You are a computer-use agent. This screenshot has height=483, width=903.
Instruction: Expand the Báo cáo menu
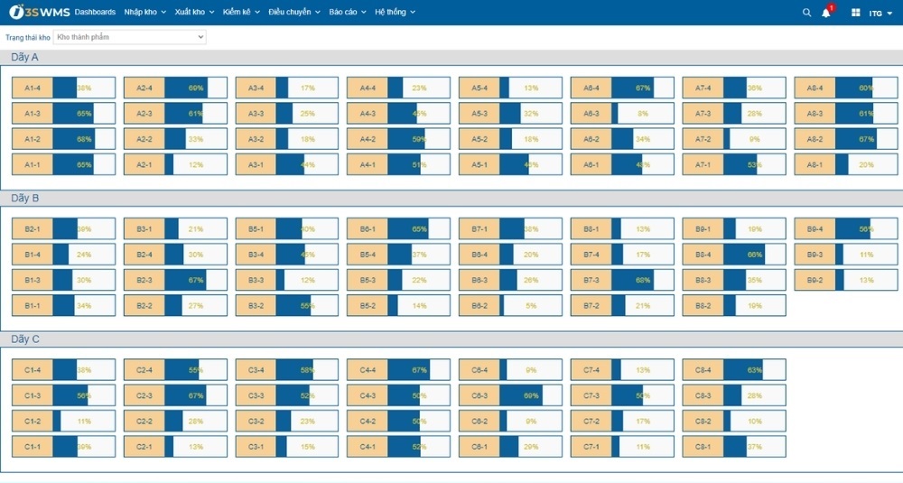(x=348, y=12)
